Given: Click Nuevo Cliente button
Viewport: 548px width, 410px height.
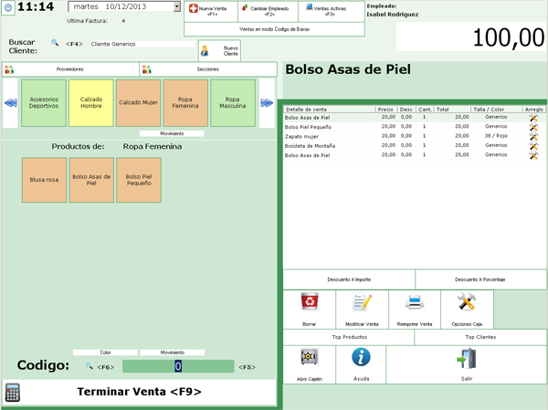Looking at the screenshot, I should 219,51.
